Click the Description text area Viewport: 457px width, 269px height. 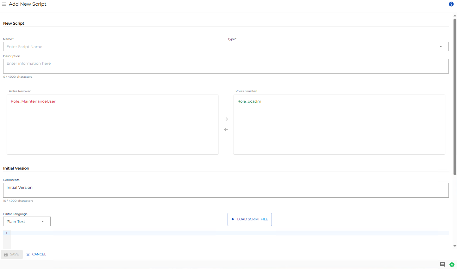(x=226, y=66)
